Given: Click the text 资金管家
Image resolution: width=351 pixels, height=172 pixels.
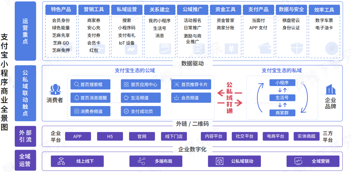Looking at the screenshot, I should [x=225, y=20].
